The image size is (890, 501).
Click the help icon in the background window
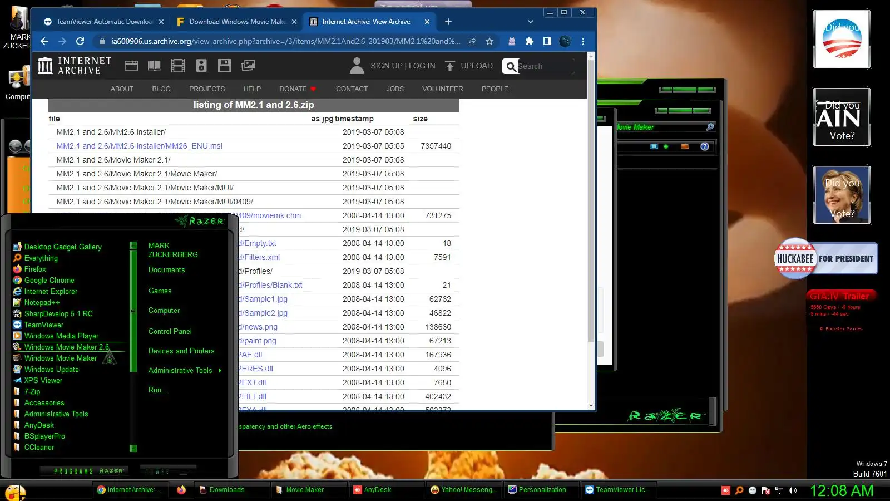click(705, 146)
